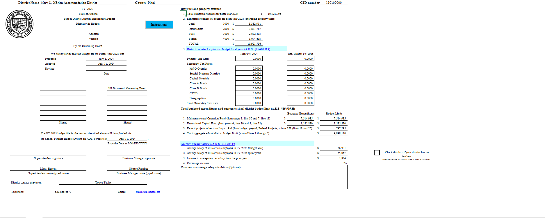Select the Total aggregate budget limit 9,848,110

[334, 133]
